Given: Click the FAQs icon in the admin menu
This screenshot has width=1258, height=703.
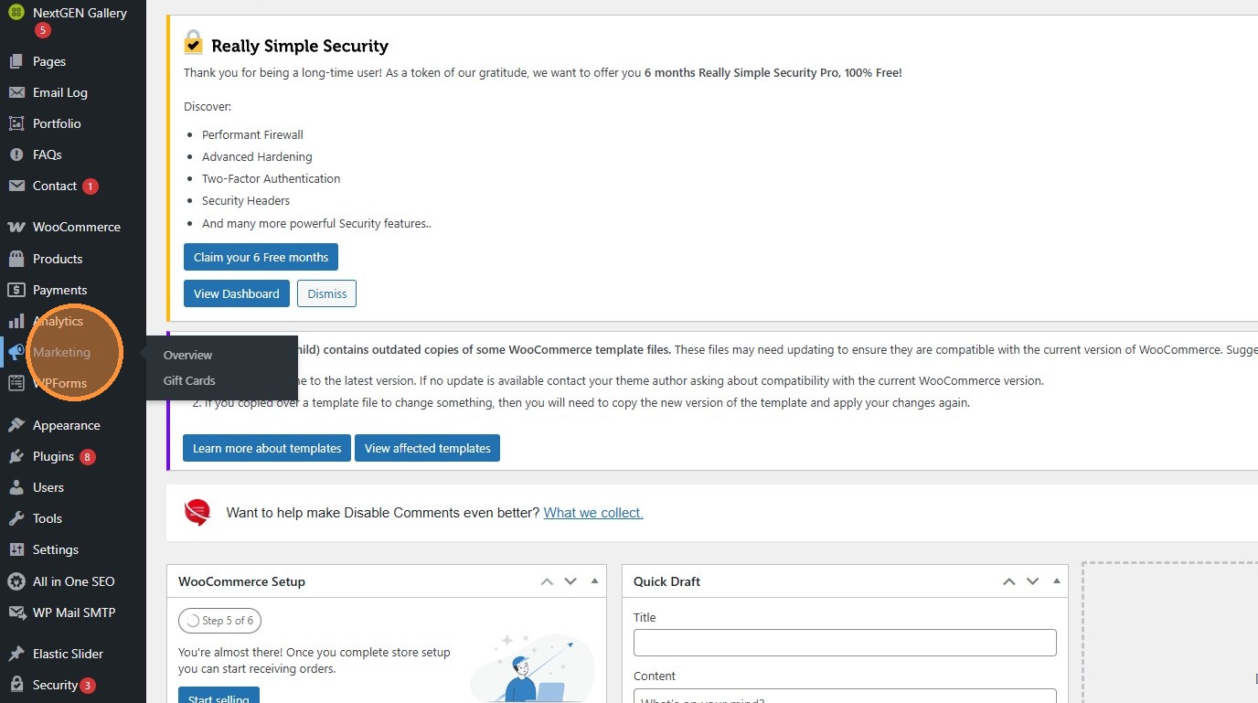Looking at the screenshot, I should point(16,154).
